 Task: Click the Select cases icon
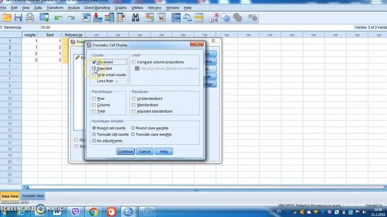click(x=199, y=17)
